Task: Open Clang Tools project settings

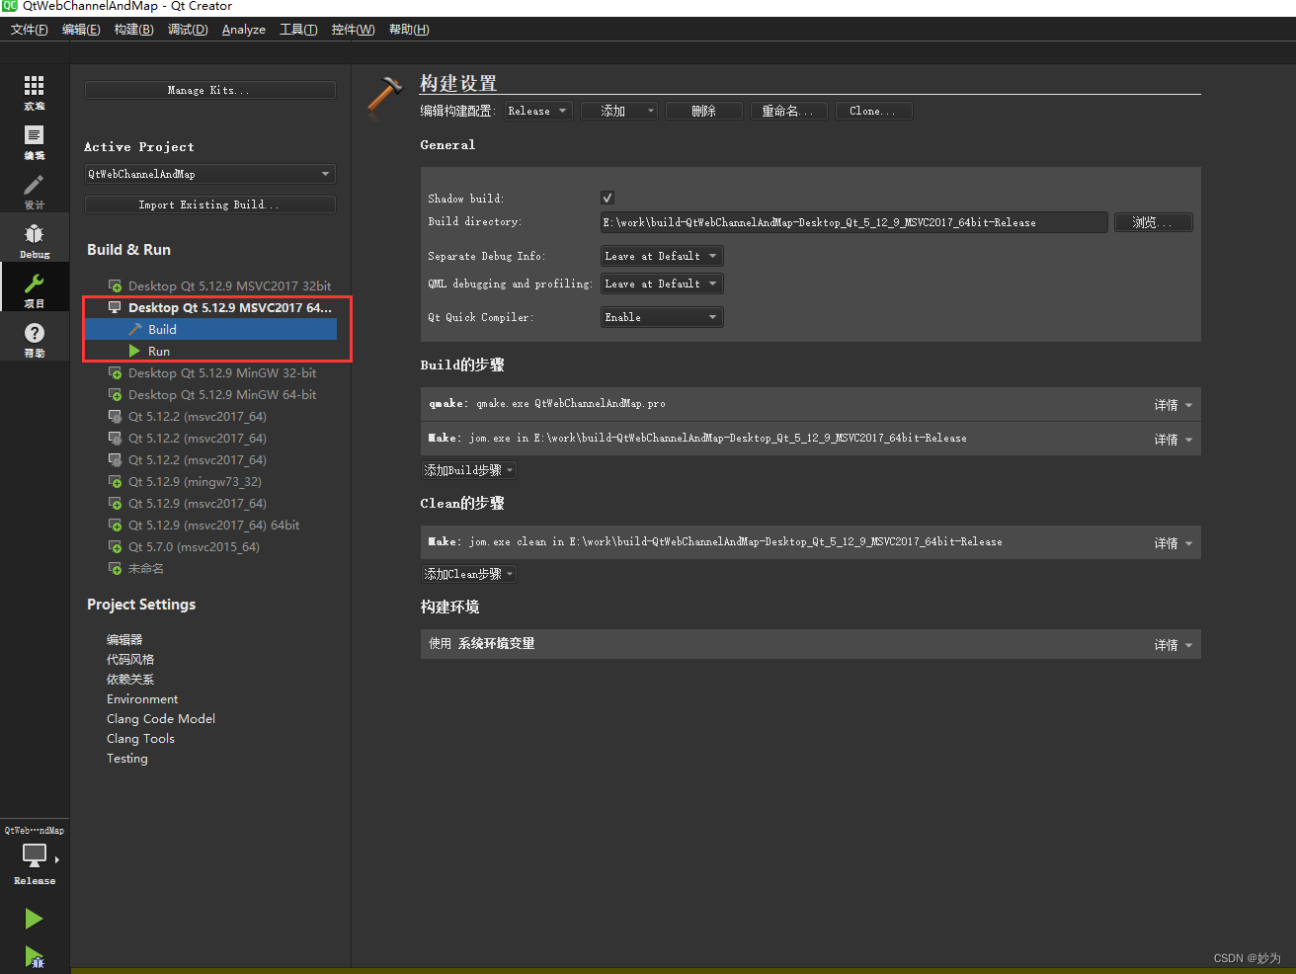Action: (x=140, y=739)
